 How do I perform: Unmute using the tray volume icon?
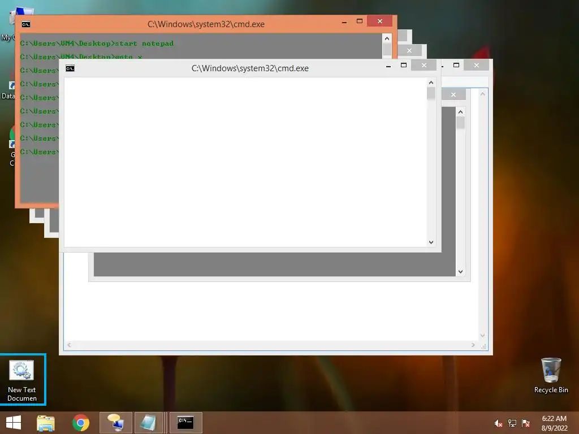498,423
